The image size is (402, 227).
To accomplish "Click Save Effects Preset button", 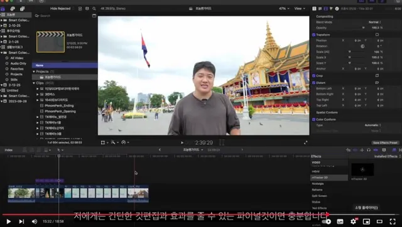I will [x=385, y=143].
